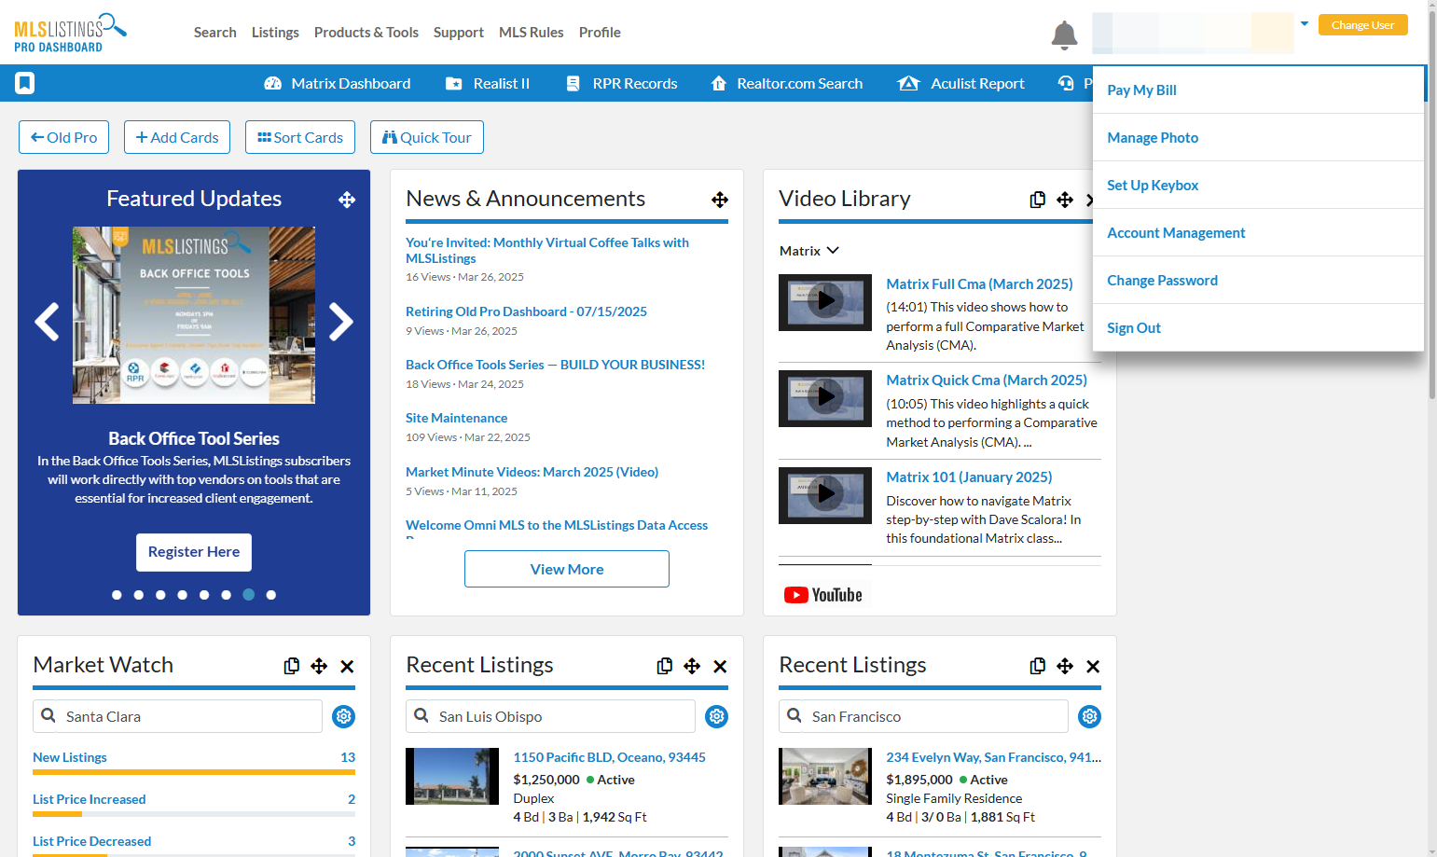Click the move icon on News & Announcements

tap(720, 200)
